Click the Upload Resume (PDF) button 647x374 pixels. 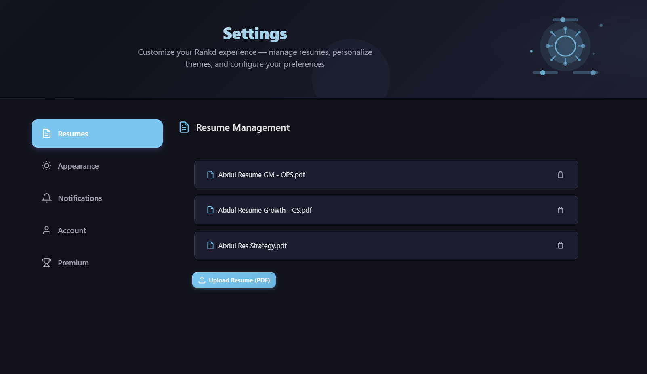pyautogui.click(x=234, y=280)
